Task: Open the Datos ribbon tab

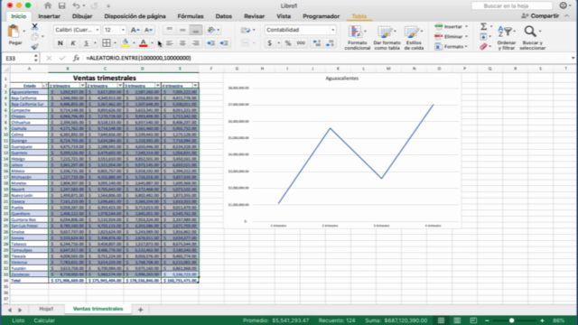Action: coord(224,16)
